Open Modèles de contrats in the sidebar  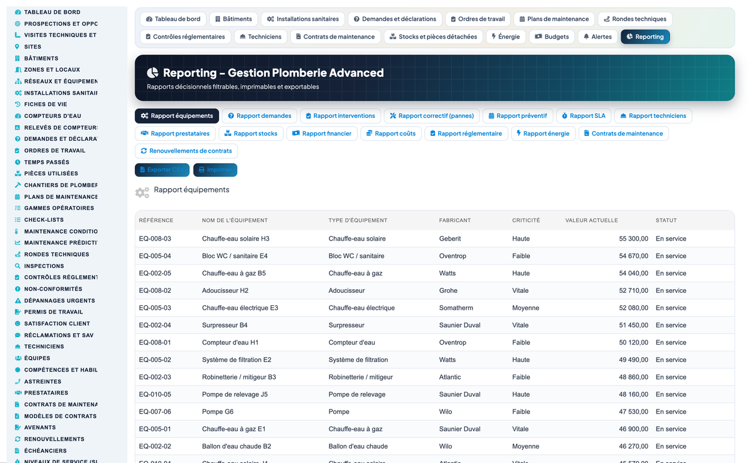[60, 416]
